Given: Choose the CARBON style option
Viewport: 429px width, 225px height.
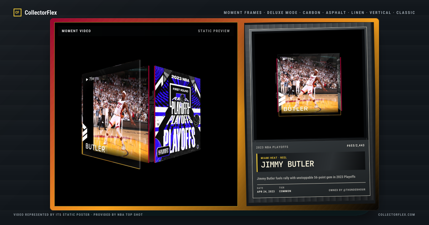Looking at the screenshot, I should pos(312,12).
